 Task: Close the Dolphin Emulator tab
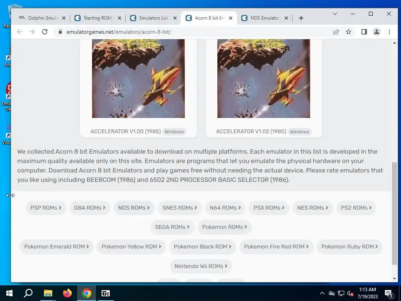coord(64,18)
